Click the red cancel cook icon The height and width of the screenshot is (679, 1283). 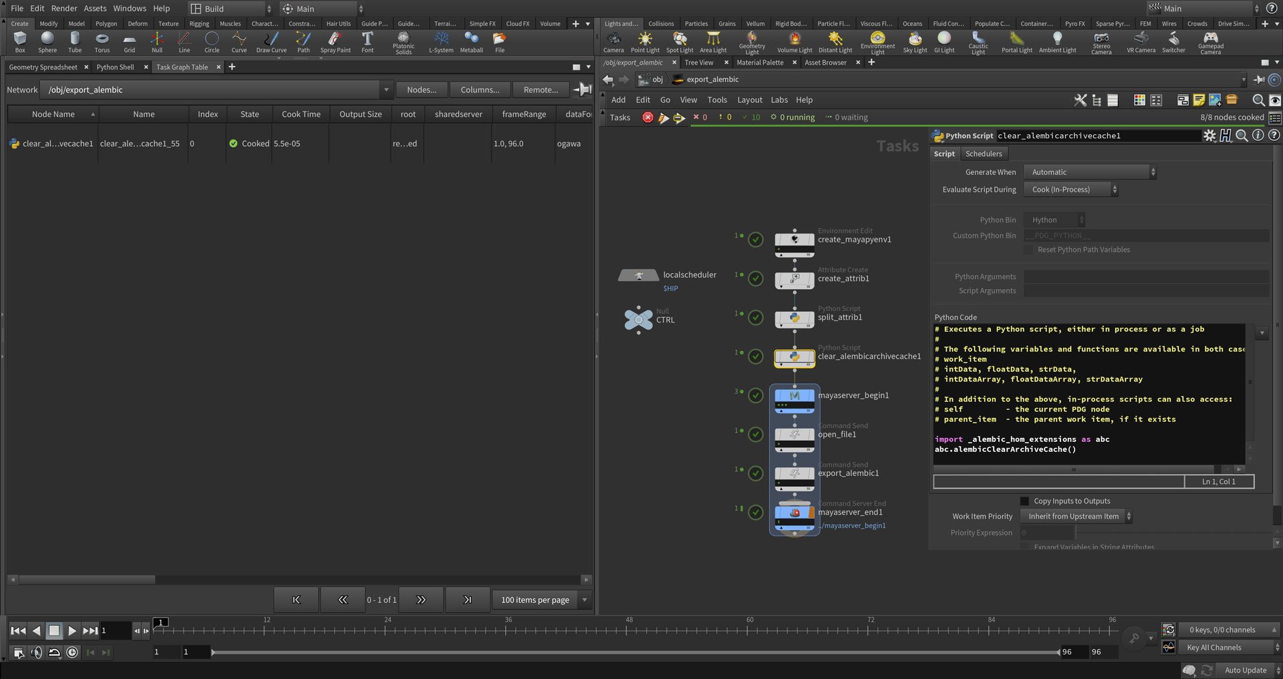click(x=648, y=118)
